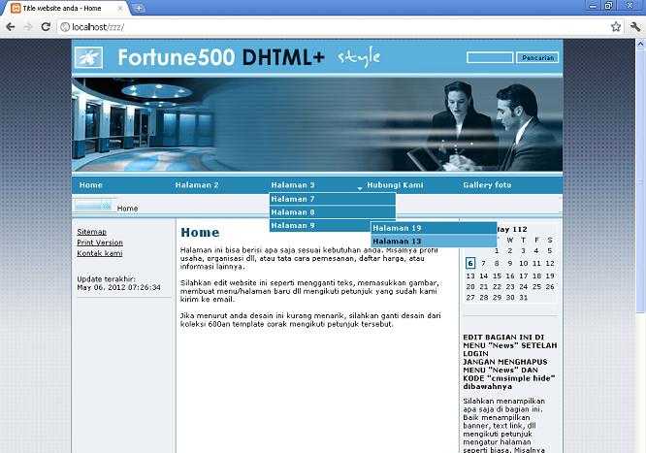This screenshot has width=646, height=453.
Task: Restore the browser window size
Action: pyautogui.click(x=608, y=6)
